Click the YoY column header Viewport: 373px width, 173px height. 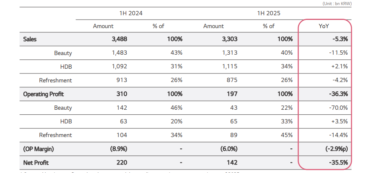pyautogui.click(x=325, y=26)
